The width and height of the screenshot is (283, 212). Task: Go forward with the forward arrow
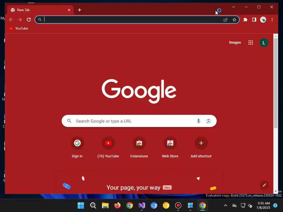pyautogui.click(x=20, y=20)
